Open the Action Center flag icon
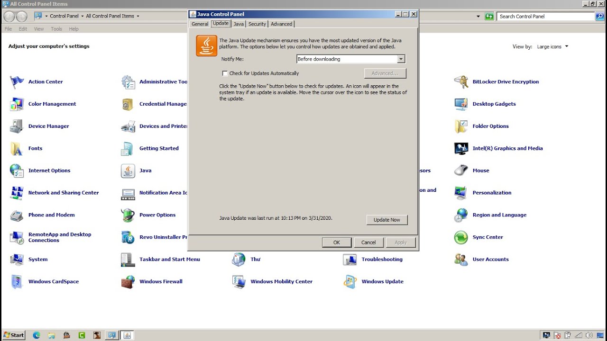607x341 pixels. pos(17,82)
